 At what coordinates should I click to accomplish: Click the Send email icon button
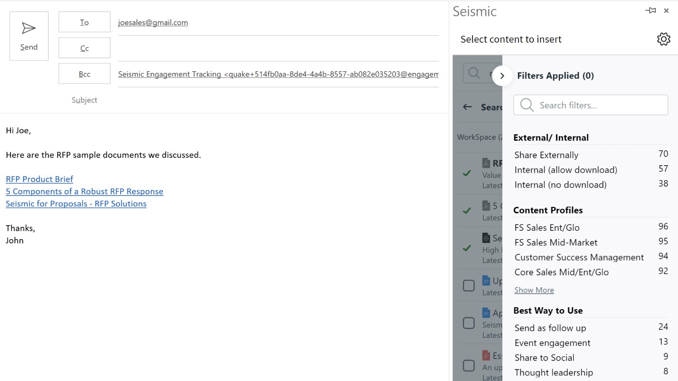[x=29, y=36]
